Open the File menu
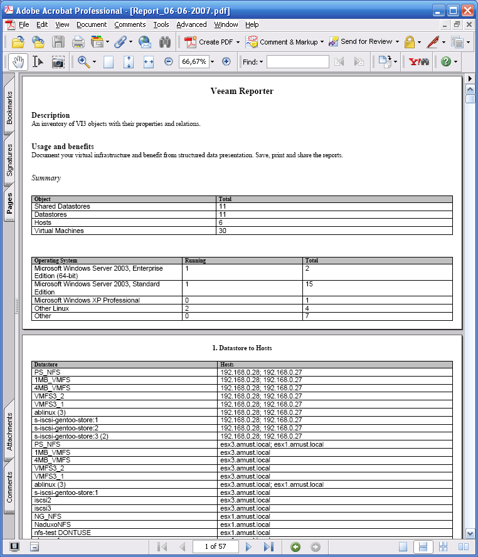This screenshot has width=478, height=557. coord(24,24)
